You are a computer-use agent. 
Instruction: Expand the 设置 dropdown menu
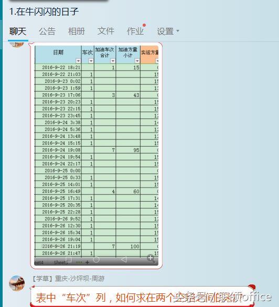[168, 31]
